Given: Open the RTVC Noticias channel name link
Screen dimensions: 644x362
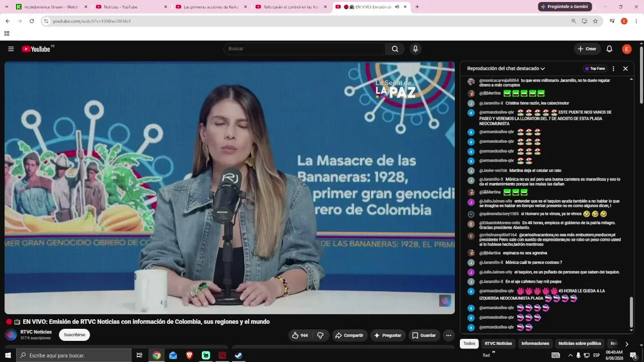Looking at the screenshot, I should click(x=36, y=332).
